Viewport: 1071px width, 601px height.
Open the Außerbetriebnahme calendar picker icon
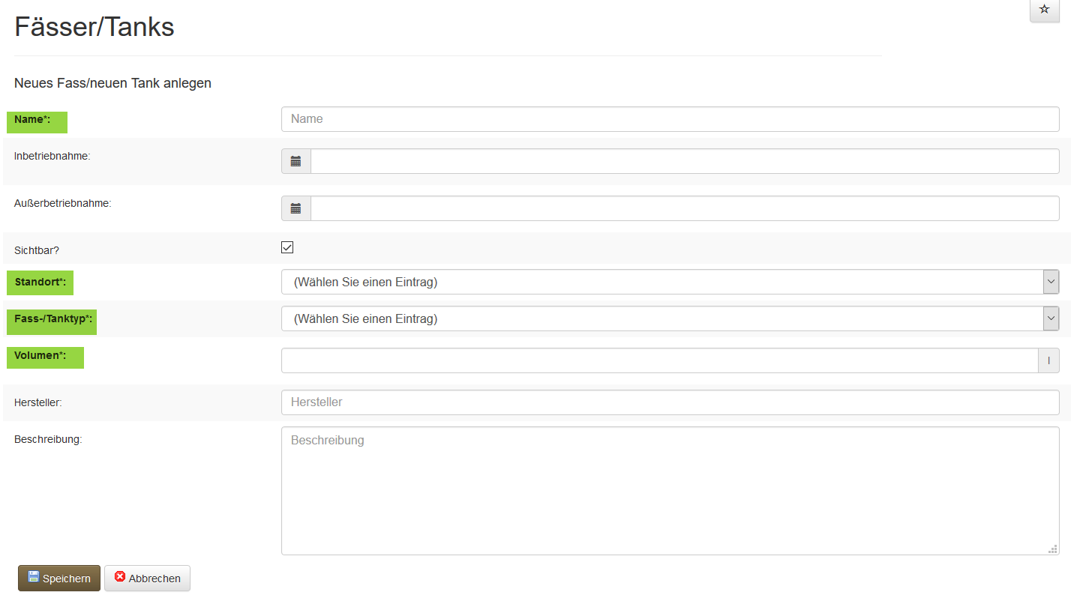296,208
